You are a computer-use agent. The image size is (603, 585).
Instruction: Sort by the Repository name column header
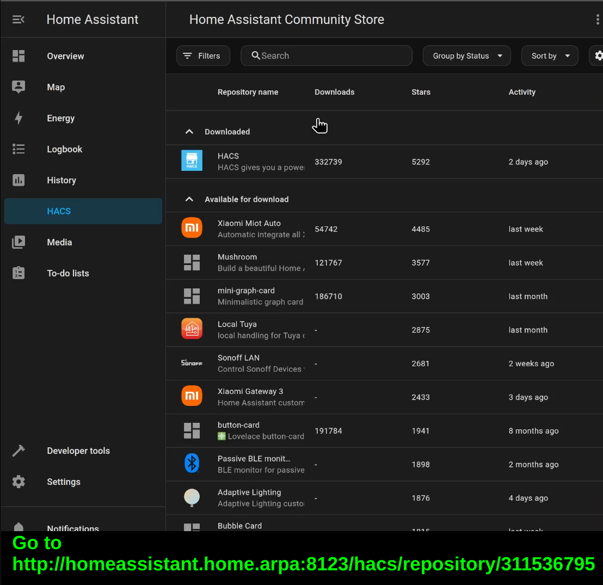(x=248, y=92)
